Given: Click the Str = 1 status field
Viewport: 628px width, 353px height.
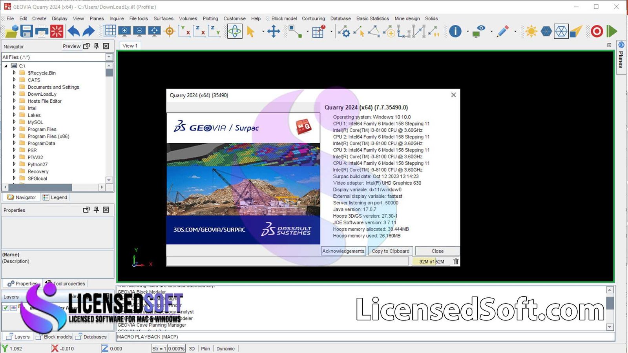Looking at the screenshot, I should coord(160,348).
